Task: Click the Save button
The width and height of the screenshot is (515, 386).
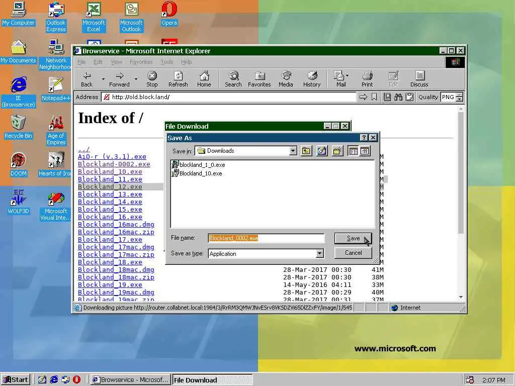Action: [353, 238]
